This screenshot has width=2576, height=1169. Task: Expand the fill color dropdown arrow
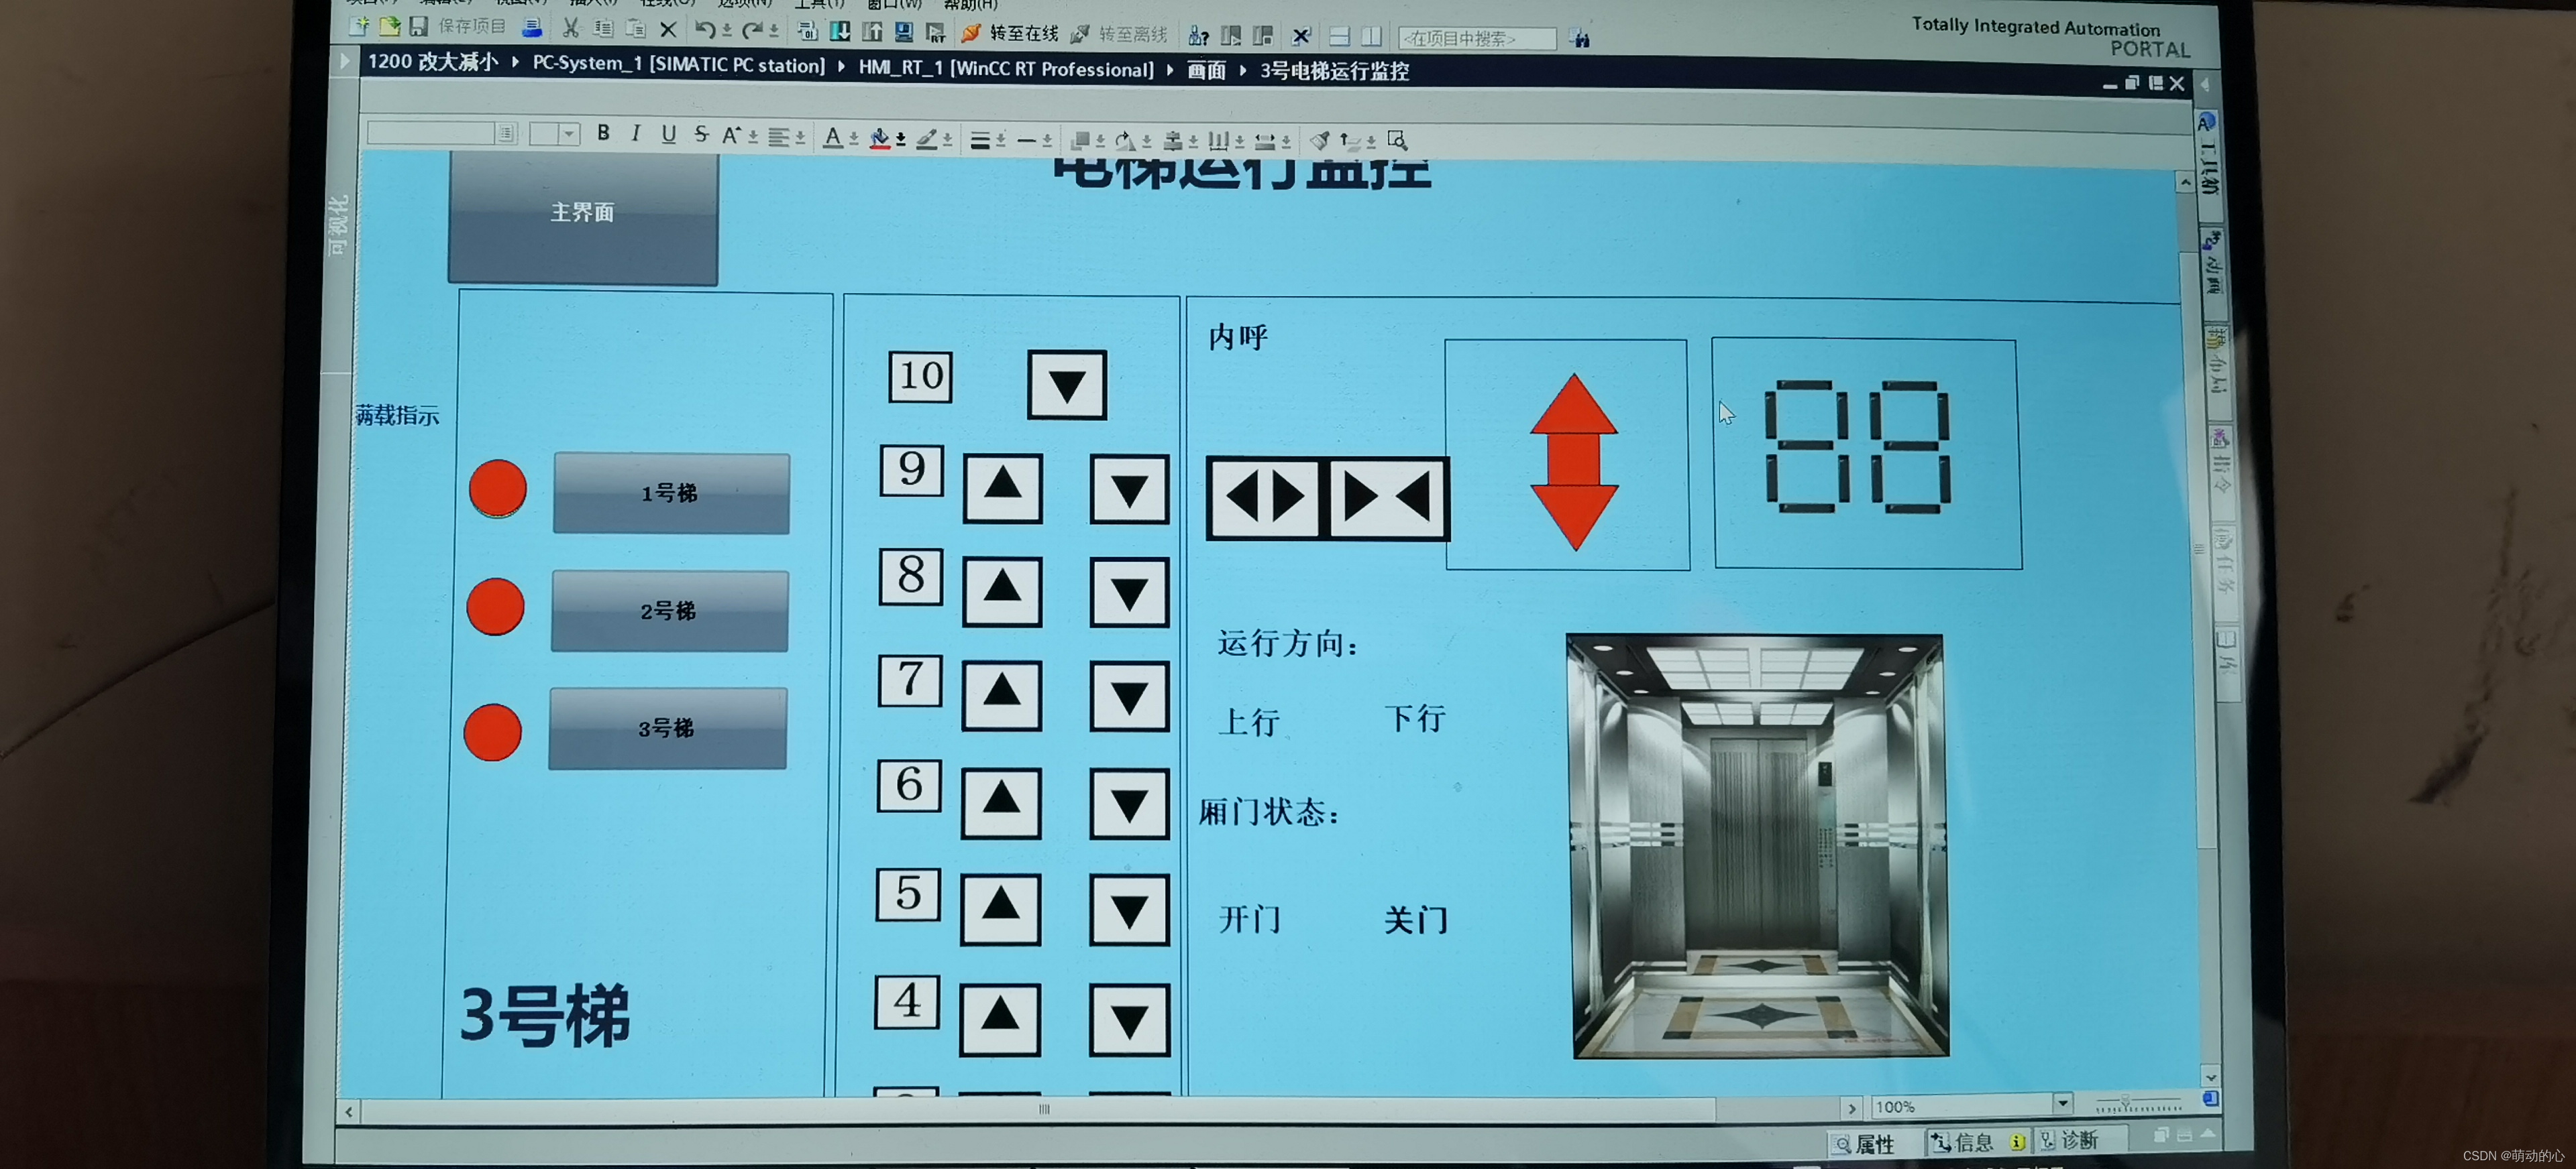(901, 141)
